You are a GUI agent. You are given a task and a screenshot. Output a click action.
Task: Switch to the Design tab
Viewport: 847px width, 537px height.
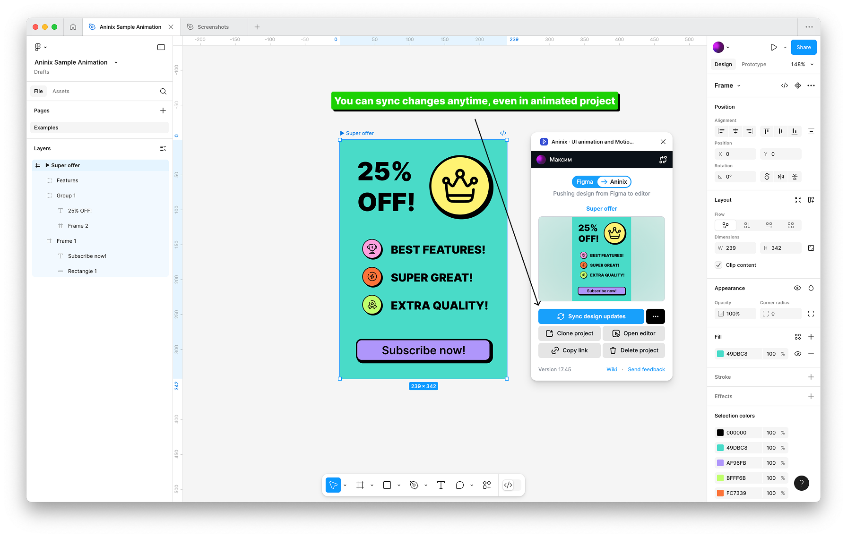point(723,64)
